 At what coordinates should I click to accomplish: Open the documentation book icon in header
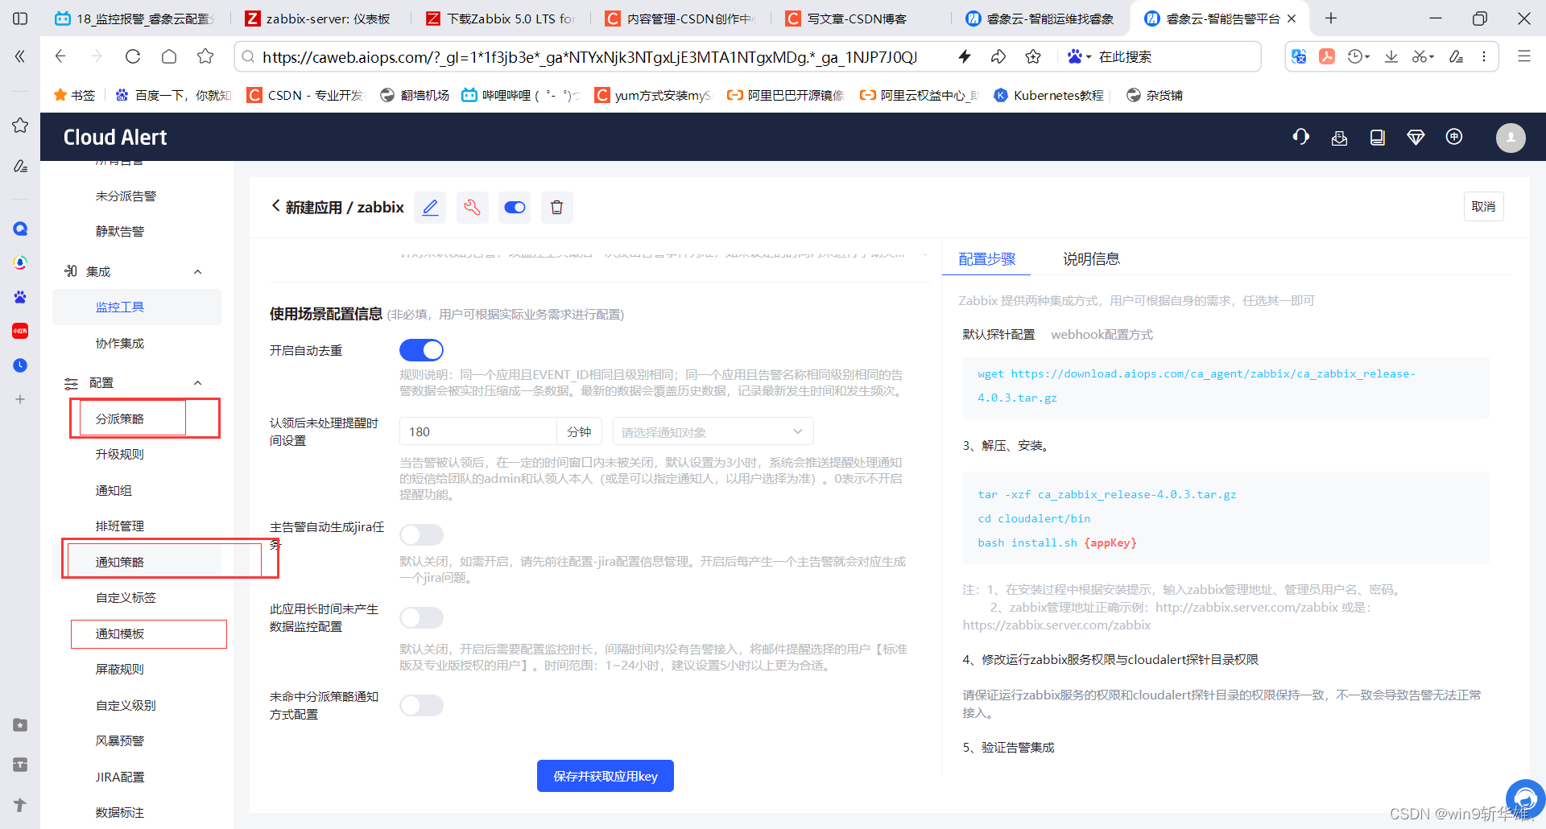1378,138
